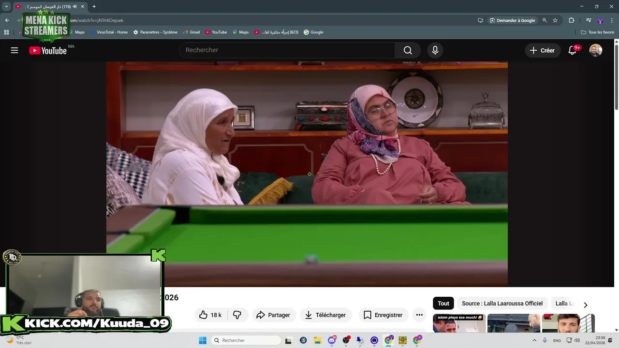Click the taskbar microphone tray icon

coord(545,340)
